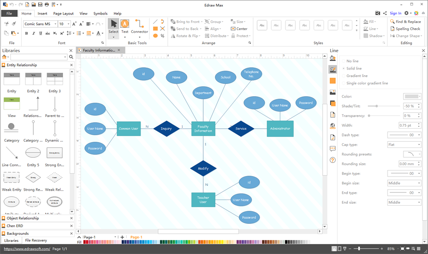This screenshot has width=428, height=254.
Task: Select Single color gradient line option
Action: 367,83
